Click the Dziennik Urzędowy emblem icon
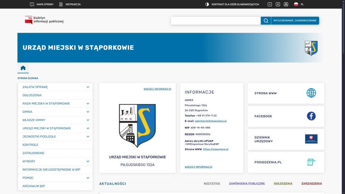345x194 pixels. (x=311, y=139)
